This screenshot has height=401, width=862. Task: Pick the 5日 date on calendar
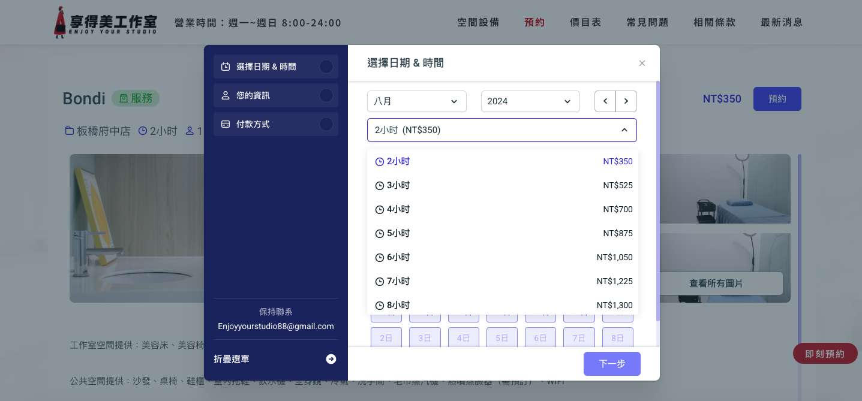(501, 338)
